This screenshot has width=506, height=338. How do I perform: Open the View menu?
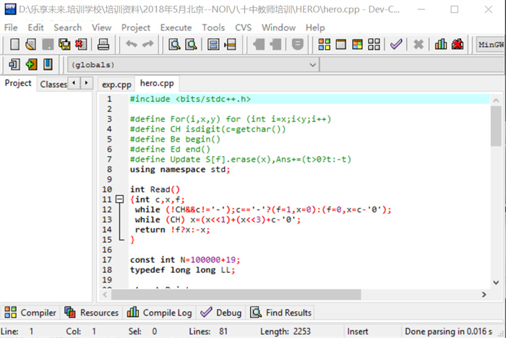[102, 27]
